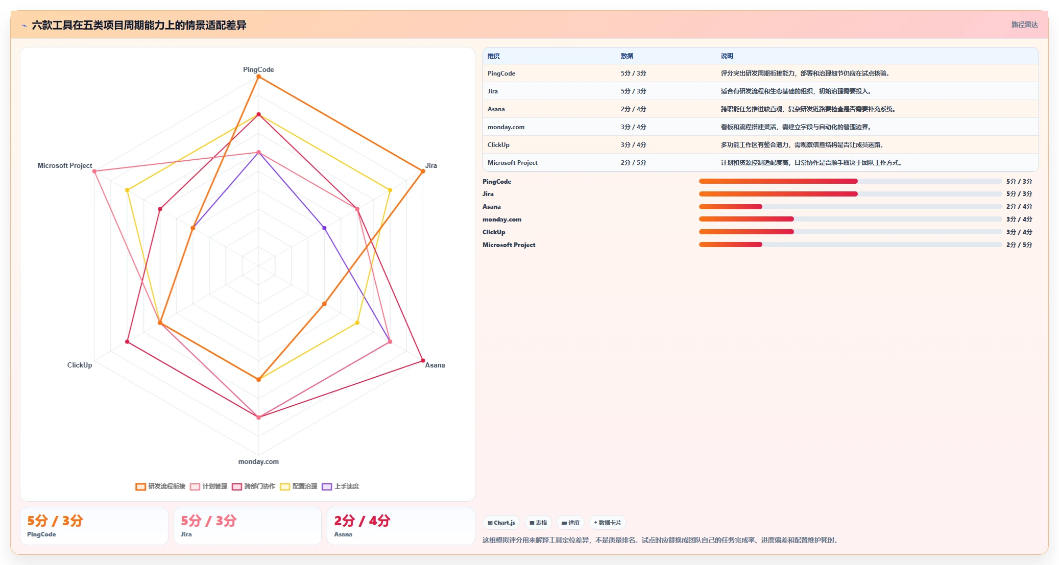
Task: Click the footnote text starting 这组模拟评分
Action: click(x=661, y=540)
